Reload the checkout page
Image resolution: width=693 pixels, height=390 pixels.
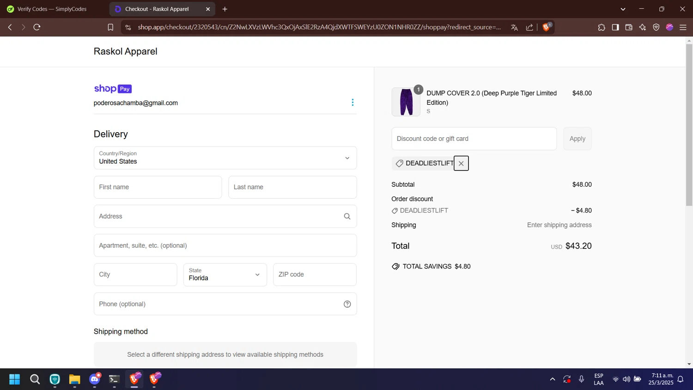tap(37, 27)
